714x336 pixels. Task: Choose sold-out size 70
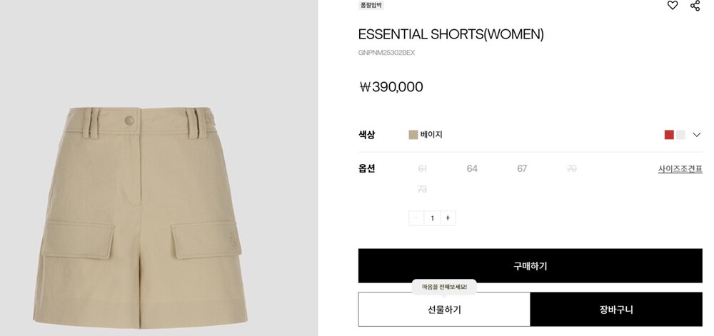(x=571, y=168)
